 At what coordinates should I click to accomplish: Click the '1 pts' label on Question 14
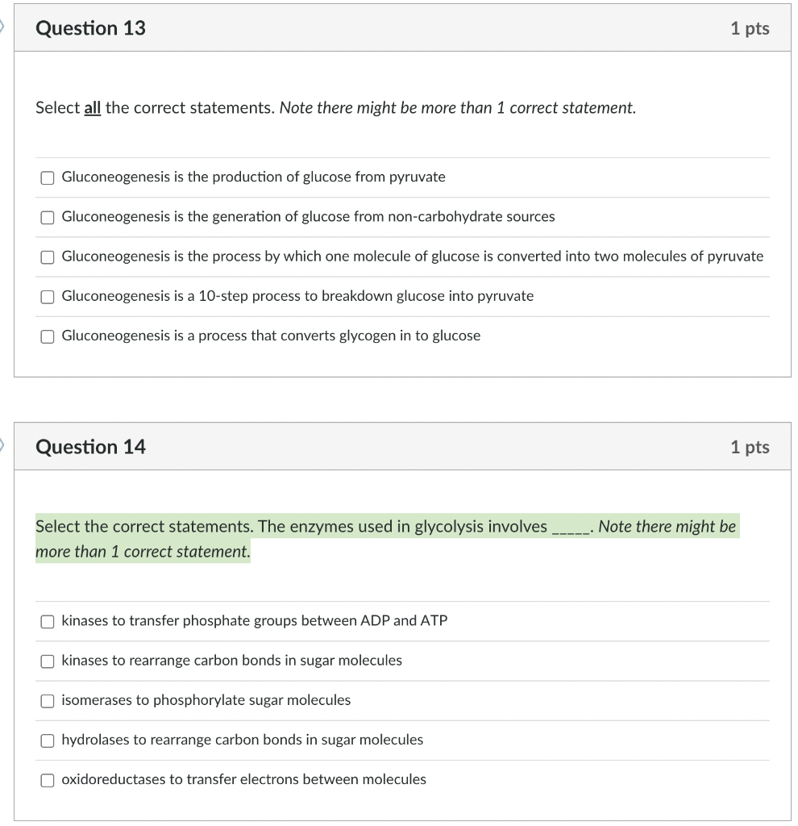(x=751, y=446)
